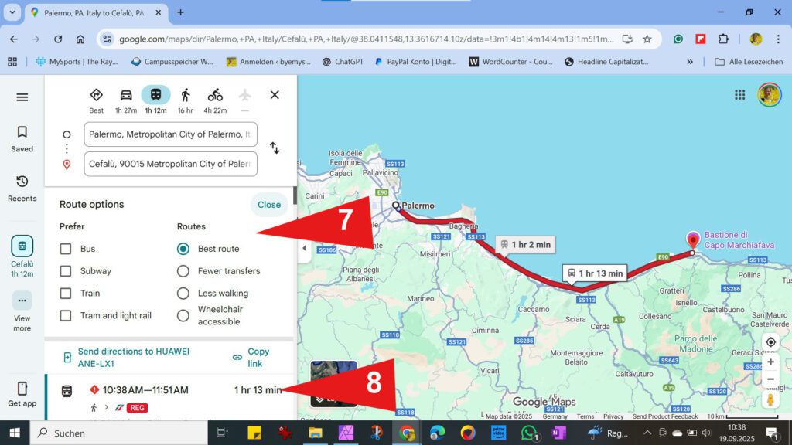Image resolution: width=792 pixels, height=445 pixels.
Task: Check the Bus preference option
Action: [66, 249]
